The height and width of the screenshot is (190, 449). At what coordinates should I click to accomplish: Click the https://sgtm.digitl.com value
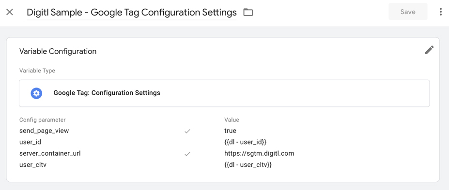coord(259,153)
